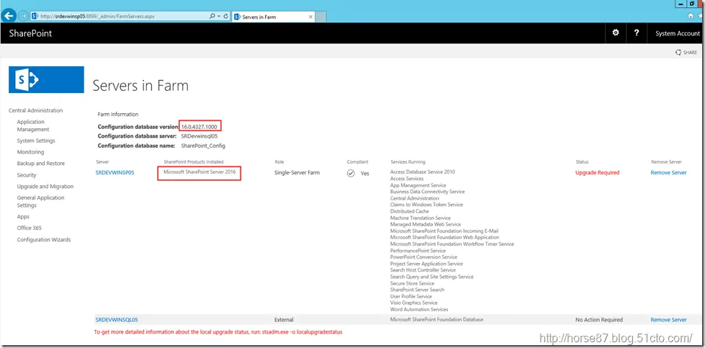Click the SharePoint_Config database name
Image resolution: width=705 pixels, height=348 pixels.
click(x=203, y=146)
